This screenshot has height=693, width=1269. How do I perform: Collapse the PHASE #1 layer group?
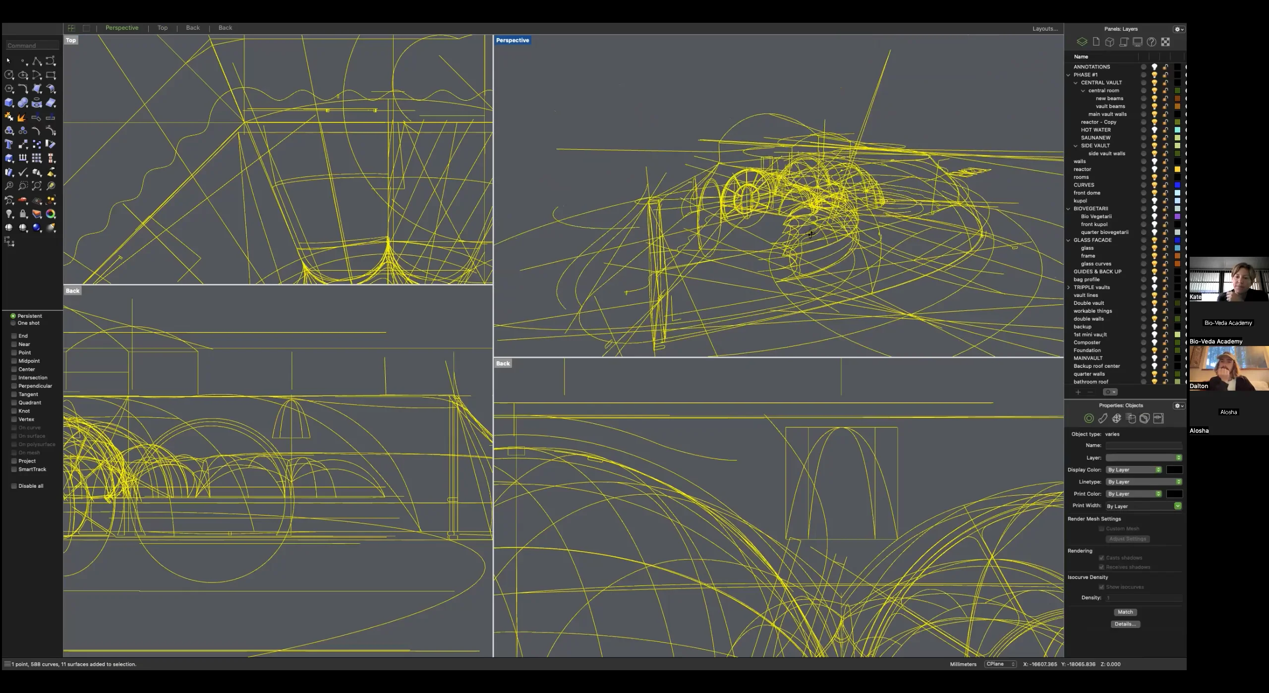tap(1068, 75)
